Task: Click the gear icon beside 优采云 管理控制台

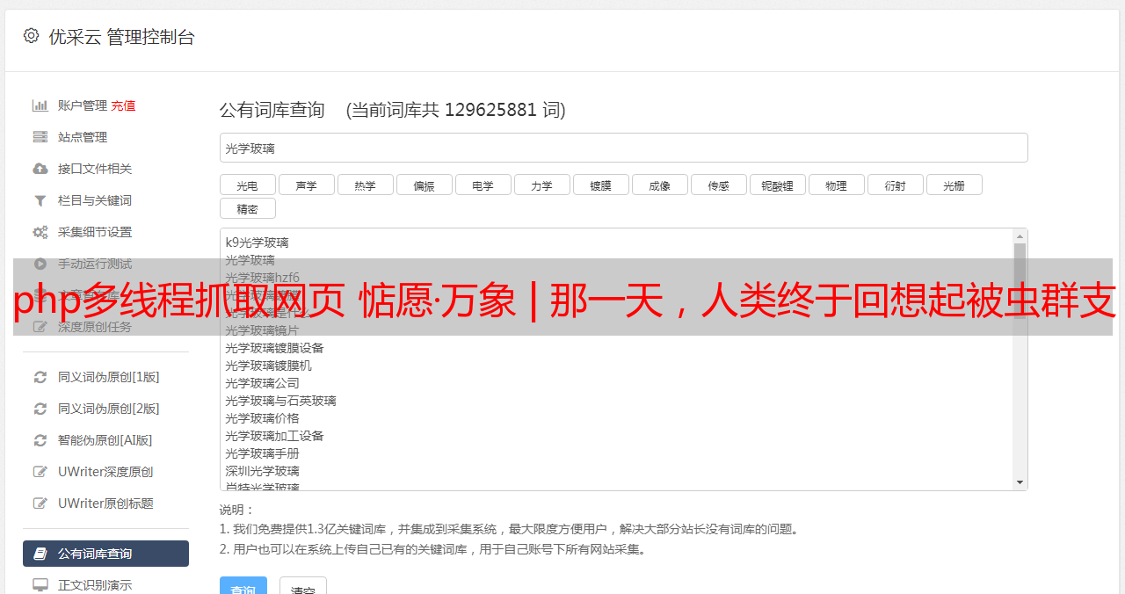Action: click(32, 36)
